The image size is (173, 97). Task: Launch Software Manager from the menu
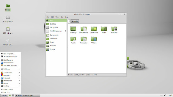pos(11,65)
